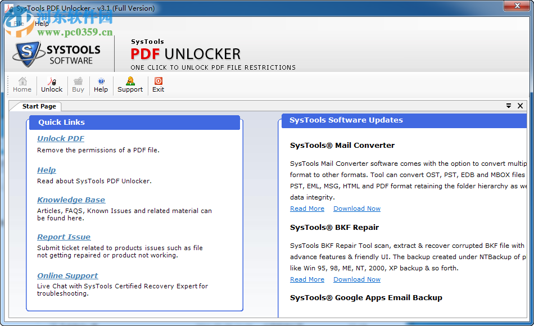Click Read More under SysTools BKF Repair
This screenshot has width=534, height=326.
(x=307, y=279)
